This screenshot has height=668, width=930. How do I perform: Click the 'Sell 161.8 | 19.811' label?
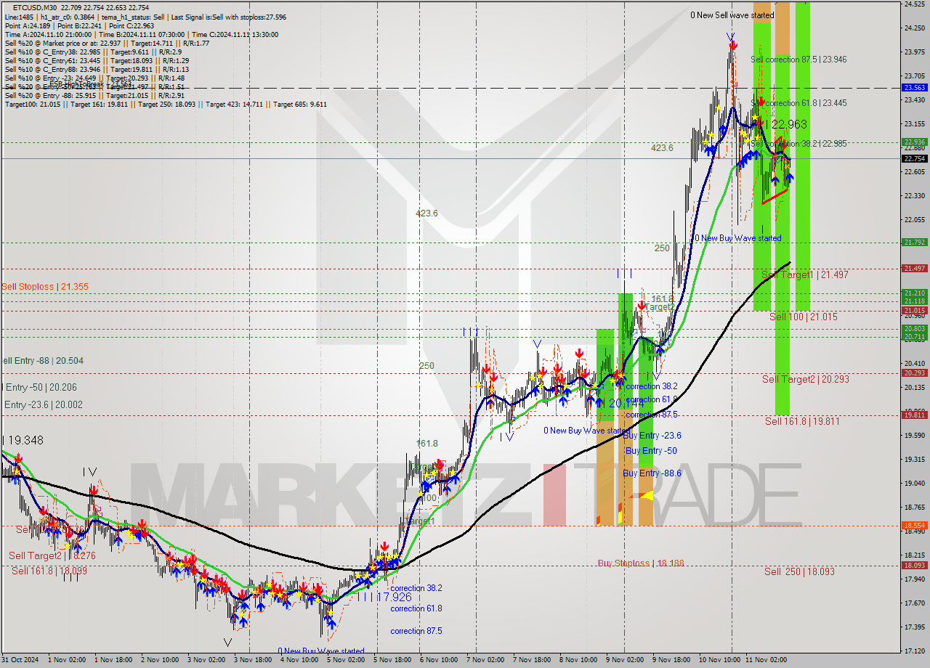click(802, 421)
